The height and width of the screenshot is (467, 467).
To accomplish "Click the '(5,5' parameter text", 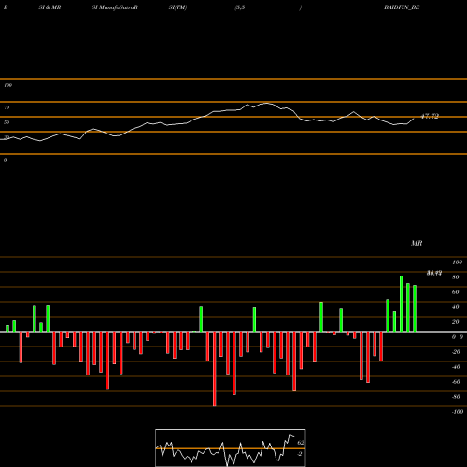I will [240, 7].
